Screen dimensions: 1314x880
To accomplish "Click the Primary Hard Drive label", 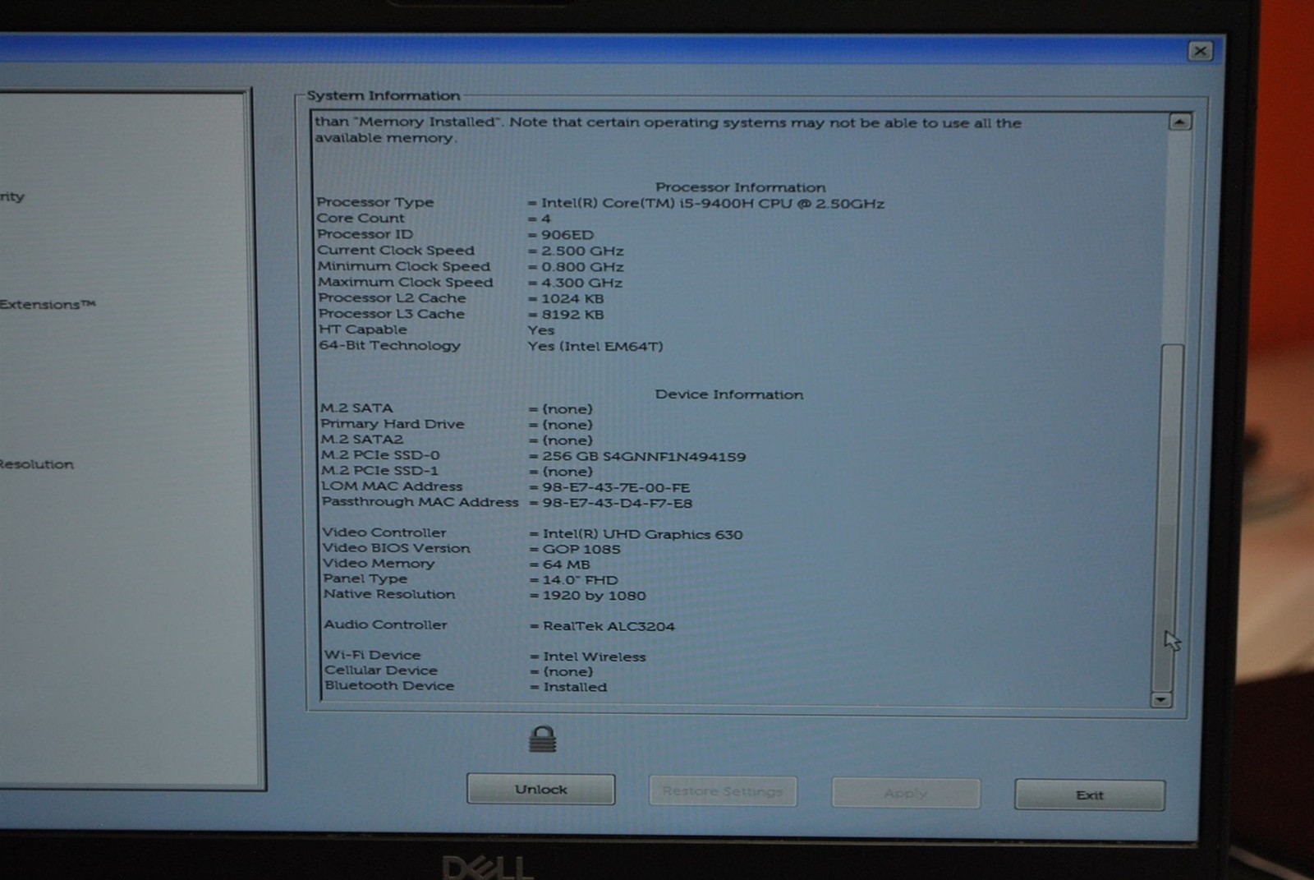I will tap(393, 424).
